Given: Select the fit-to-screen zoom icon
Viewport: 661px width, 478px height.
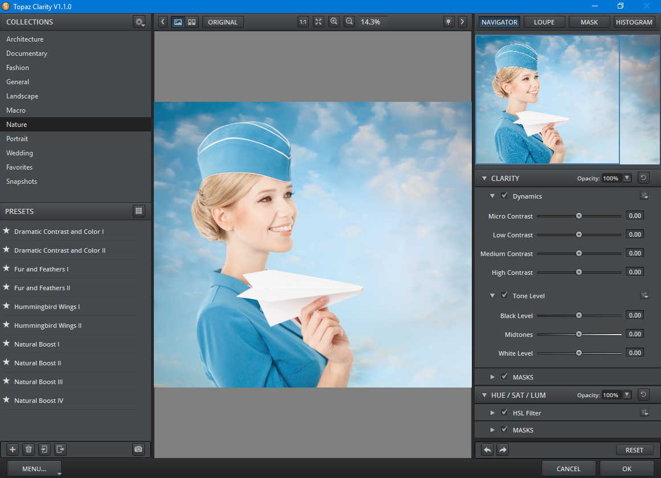Looking at the screenshot, I should 319,22.
